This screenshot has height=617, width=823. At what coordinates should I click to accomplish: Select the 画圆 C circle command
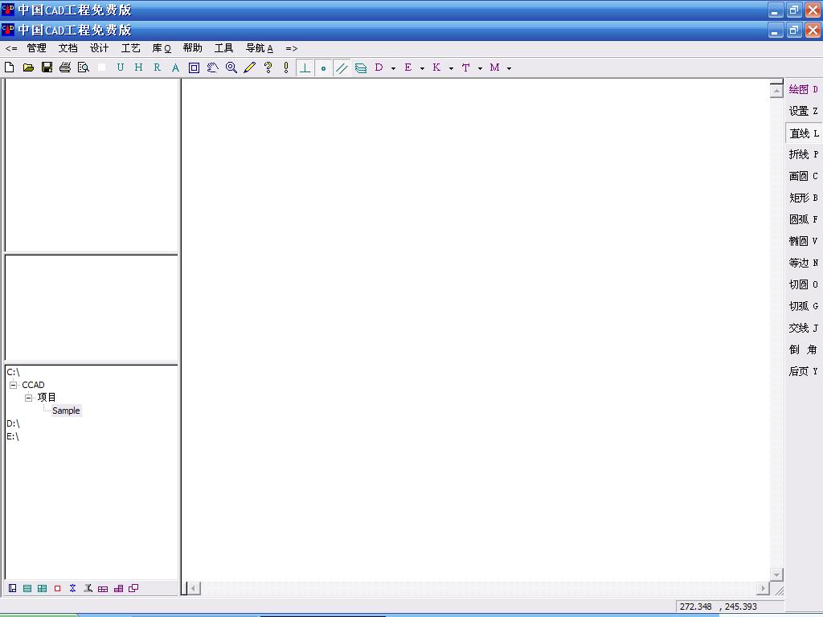803,176
